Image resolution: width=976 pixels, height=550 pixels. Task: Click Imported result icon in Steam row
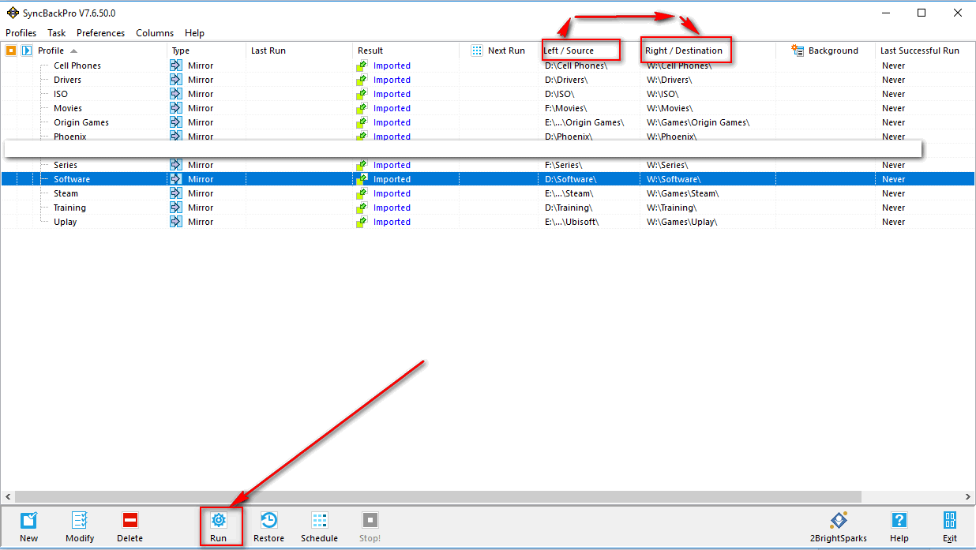click(362, 193)
